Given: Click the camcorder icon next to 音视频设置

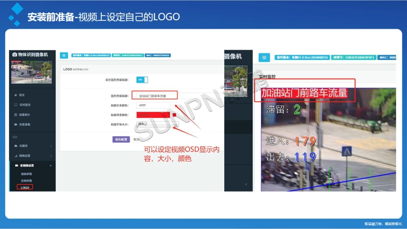Looking at the screenshot, I should click(x=17, y=166).
